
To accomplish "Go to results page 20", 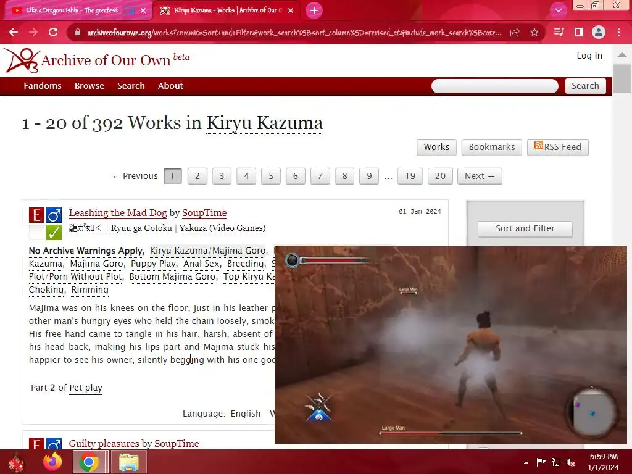I will click(x=440, y=176).
